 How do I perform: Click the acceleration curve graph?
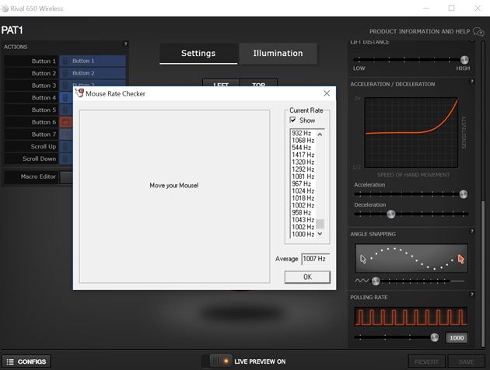(x=411, y=132)
